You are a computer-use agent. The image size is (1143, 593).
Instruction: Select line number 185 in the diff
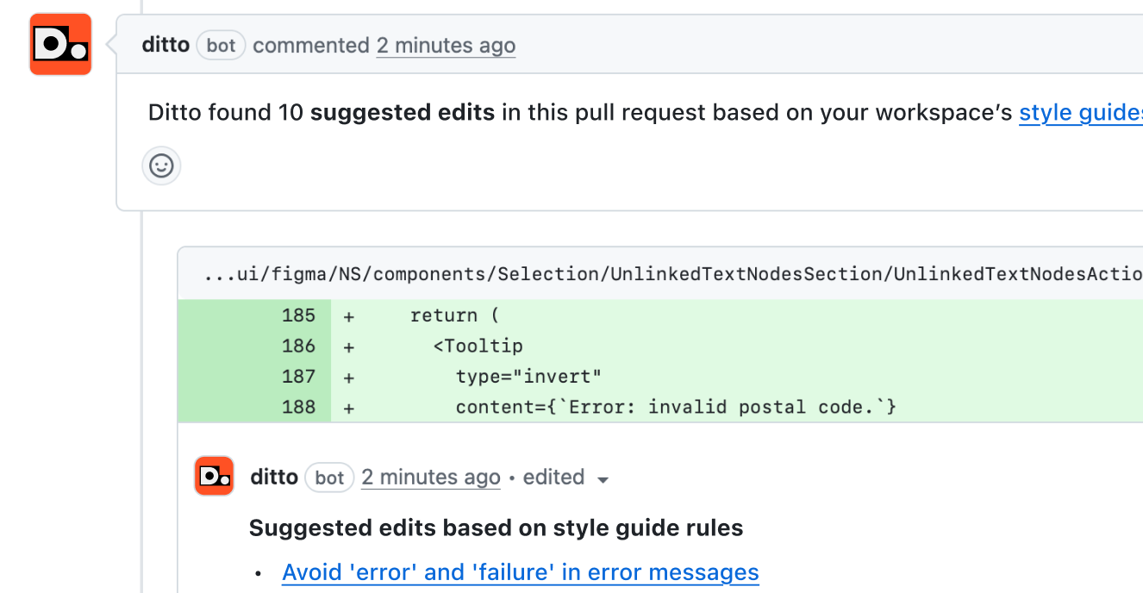point(298,315)
